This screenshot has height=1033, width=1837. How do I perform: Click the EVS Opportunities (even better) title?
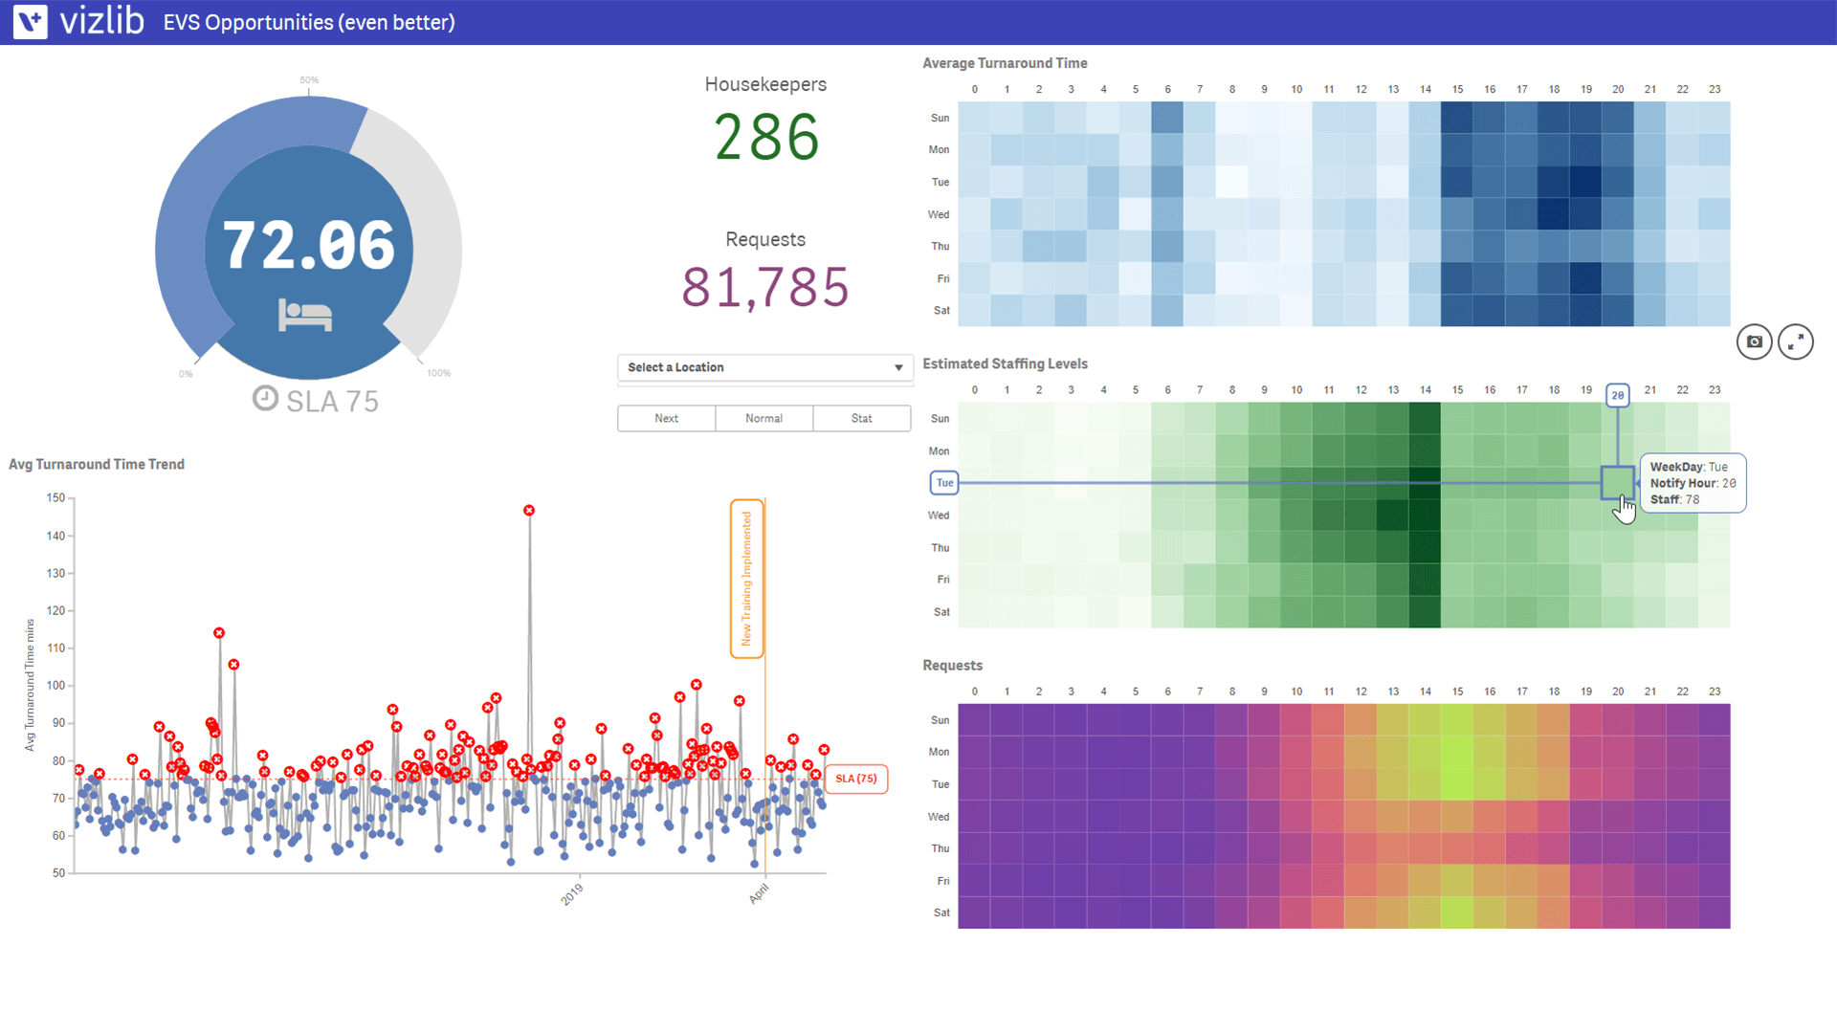(x=309, y=22)
